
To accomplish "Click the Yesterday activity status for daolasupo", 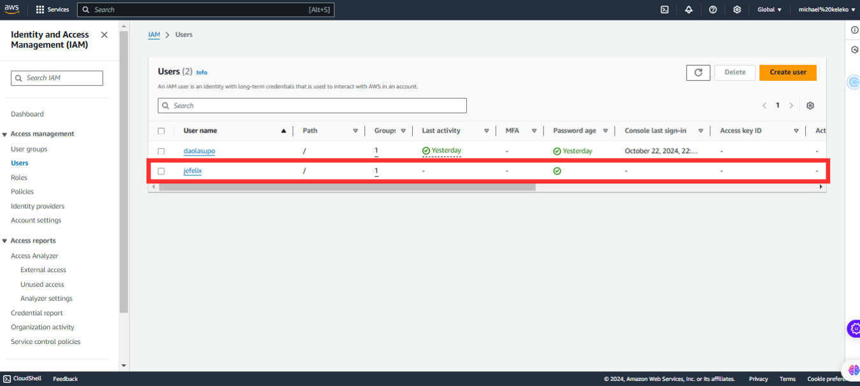I will 441,151.
